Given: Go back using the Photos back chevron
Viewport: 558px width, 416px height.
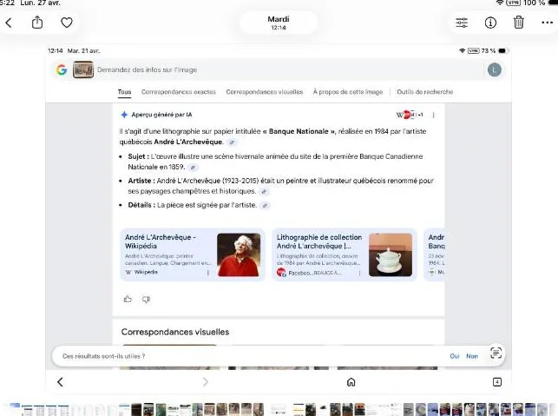Looking at the screenshot, I should (x=9, y=23).
